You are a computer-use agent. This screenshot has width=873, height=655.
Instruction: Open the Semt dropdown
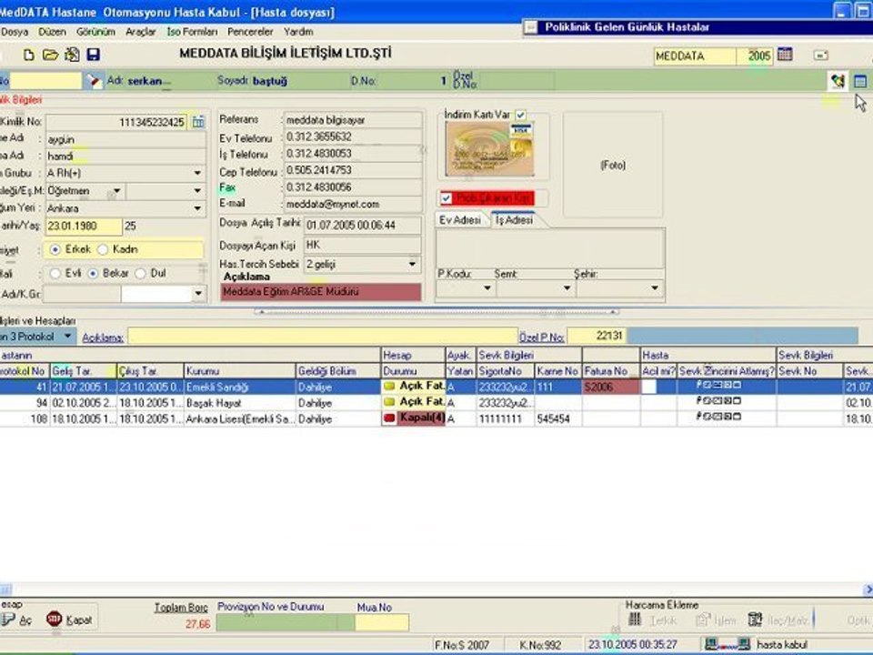coord(567,288)
